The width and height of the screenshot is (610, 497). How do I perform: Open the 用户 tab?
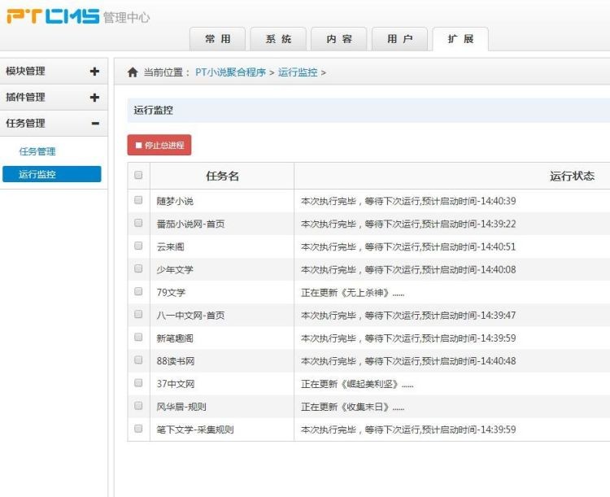pyautogui.click(x=399, y=39)
